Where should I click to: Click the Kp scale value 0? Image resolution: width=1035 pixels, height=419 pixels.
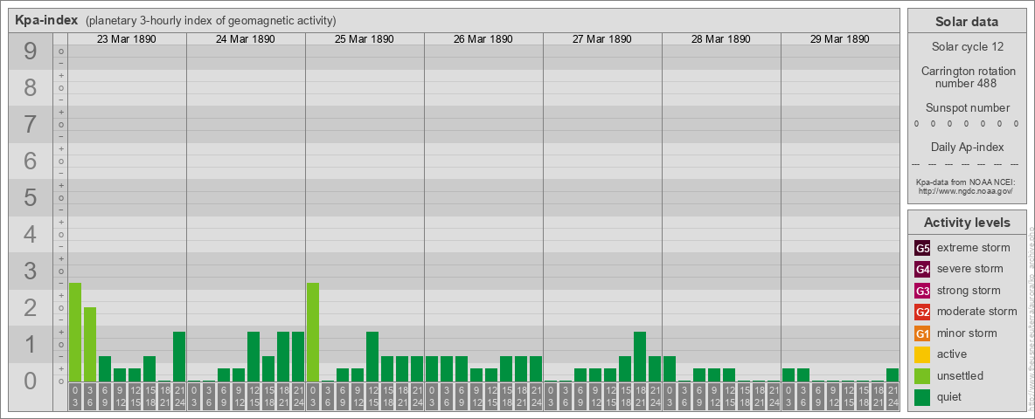31,381
